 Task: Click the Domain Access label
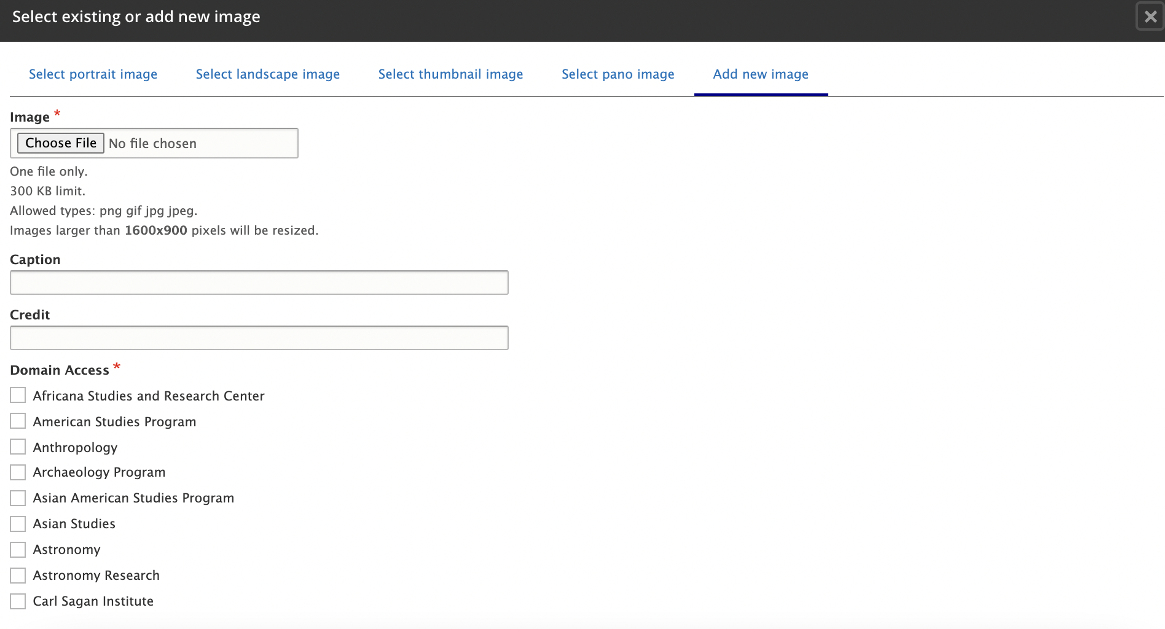[60, 370]
